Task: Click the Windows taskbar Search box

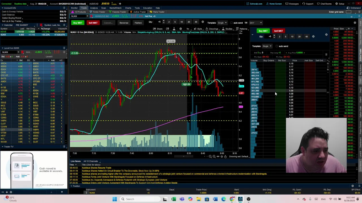Action: pyautogui.click(x=139, y=199)
